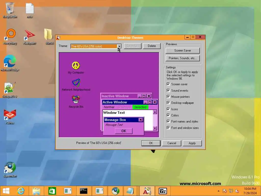Open the Recycle Bin desktop icon
The image size is (261, 196).
[10, 10]
